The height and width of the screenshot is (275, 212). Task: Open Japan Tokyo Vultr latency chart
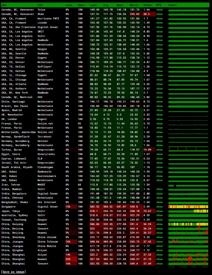(x=188, y=211)
